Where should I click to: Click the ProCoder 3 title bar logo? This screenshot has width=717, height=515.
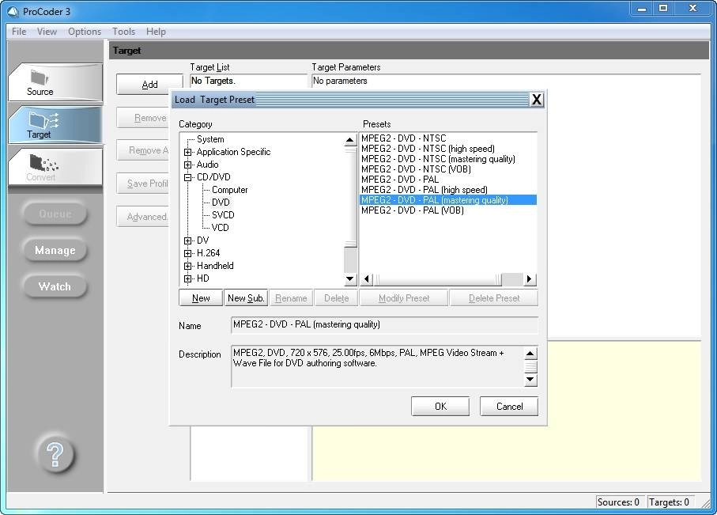(13, 11)
